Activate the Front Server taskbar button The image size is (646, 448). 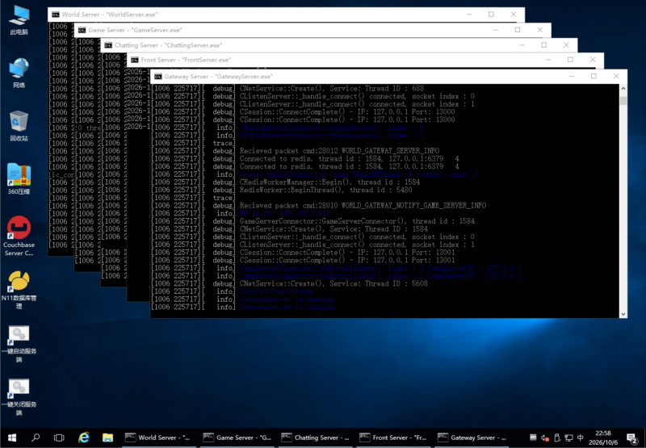394,438
